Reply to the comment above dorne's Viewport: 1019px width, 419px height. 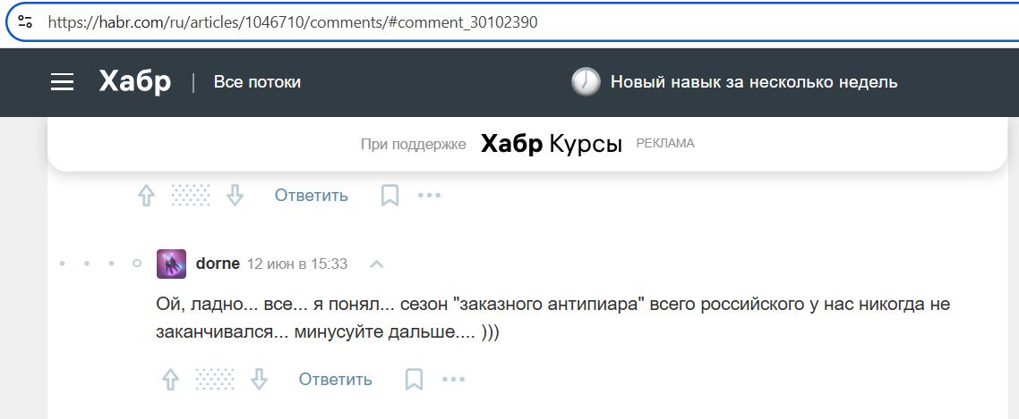(x=312, y=196)
